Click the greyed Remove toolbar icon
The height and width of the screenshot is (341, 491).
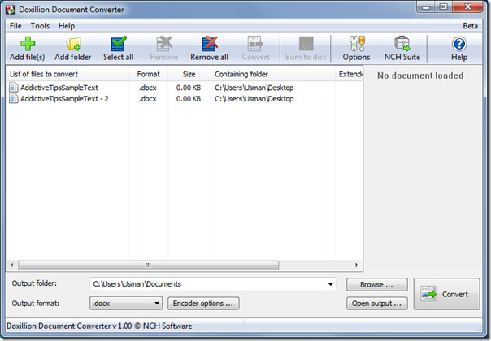[164, 44]
